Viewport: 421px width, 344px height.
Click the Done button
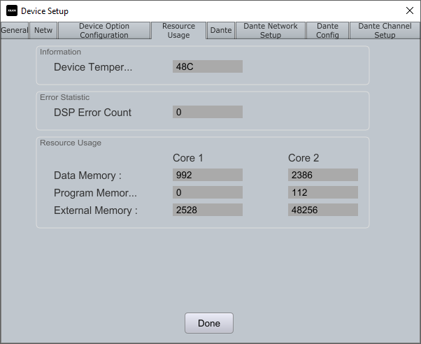tap(209, 323)
